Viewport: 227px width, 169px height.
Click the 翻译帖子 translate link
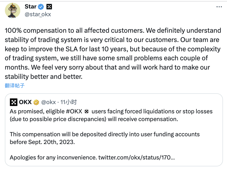coord(14,86)
